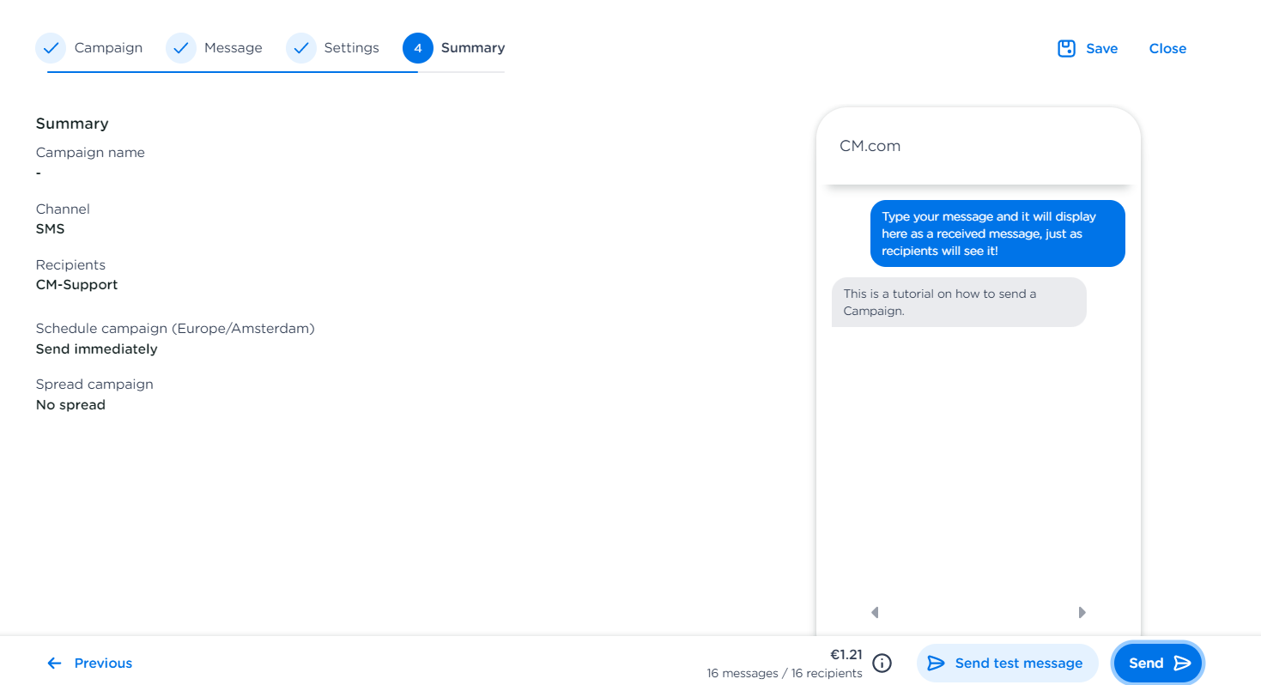Click the Spread campaign label
The width and height of the screenshot is (1261, 685).
(x=94, y=385)
